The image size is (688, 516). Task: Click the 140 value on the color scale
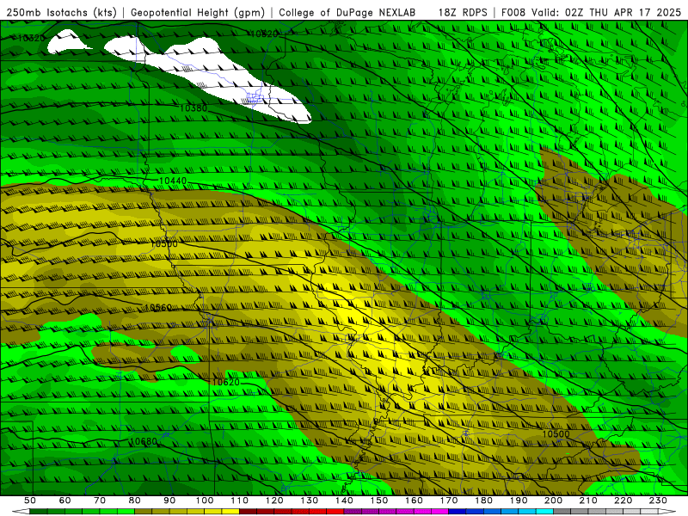pyautogui.click(x=344, y=501)
